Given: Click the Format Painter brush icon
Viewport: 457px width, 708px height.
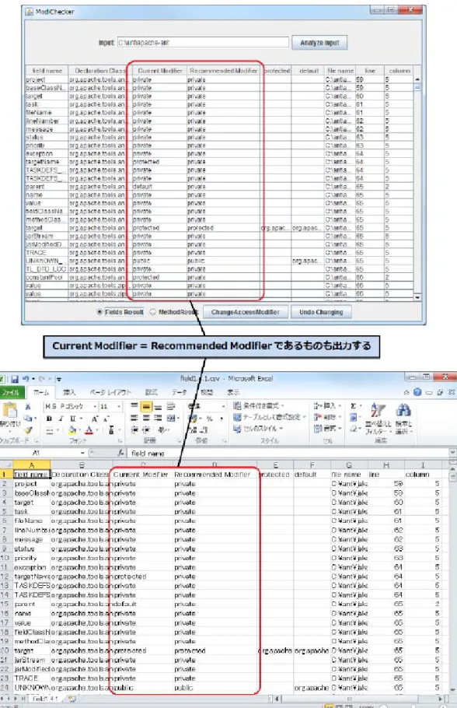Looking at the screenshot, I should 28,430.
